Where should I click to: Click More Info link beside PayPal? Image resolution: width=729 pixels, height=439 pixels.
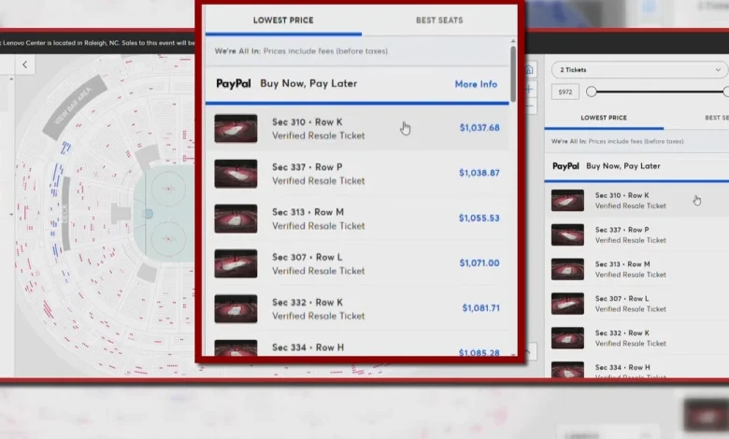pos(476,84)
